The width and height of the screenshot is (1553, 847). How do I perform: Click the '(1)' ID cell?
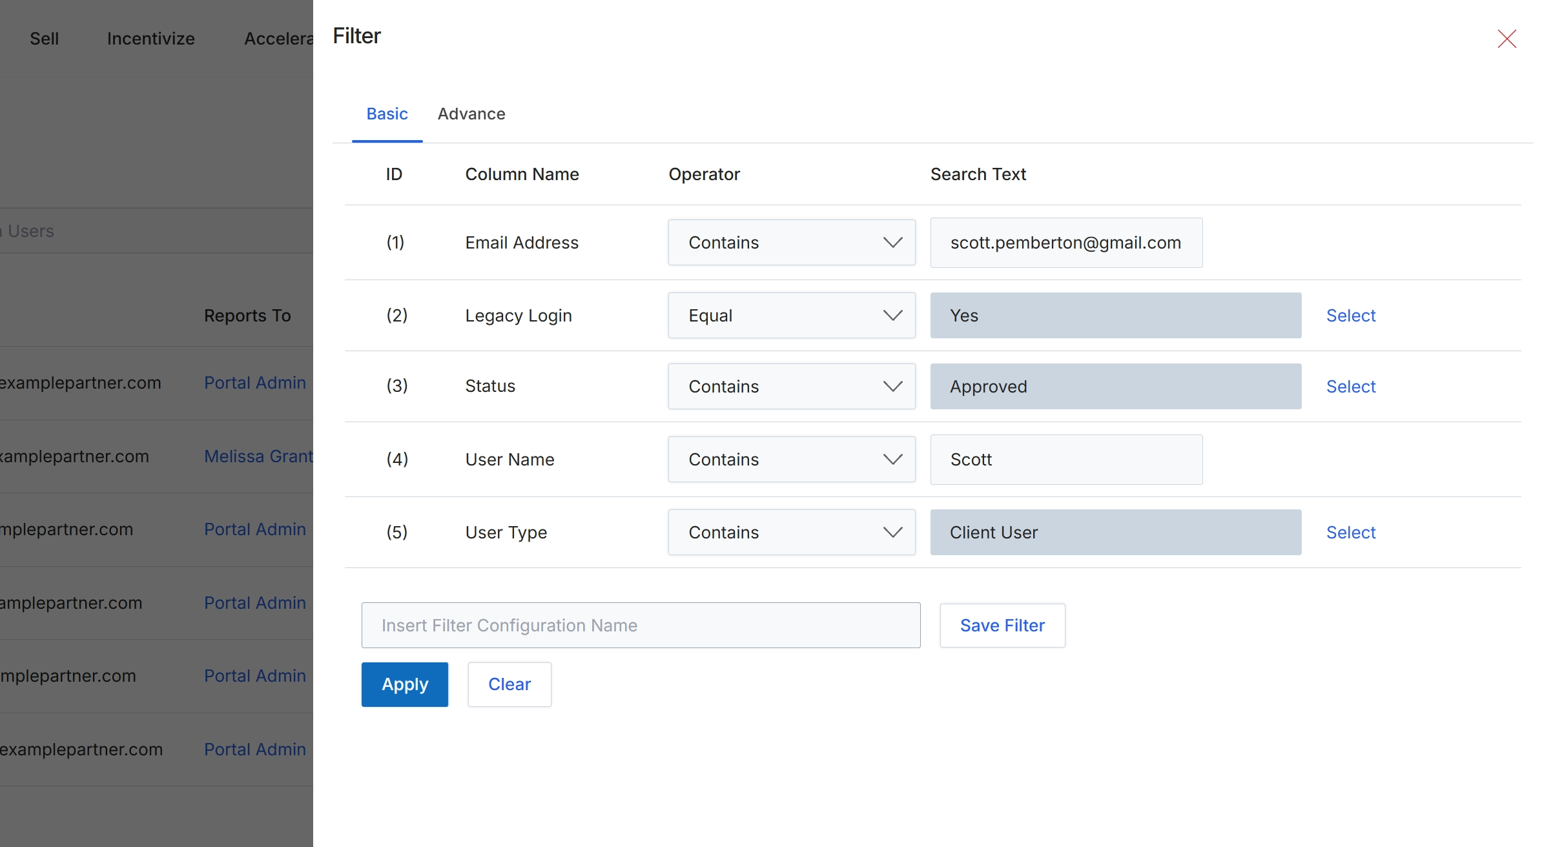(x=395, y=242)
